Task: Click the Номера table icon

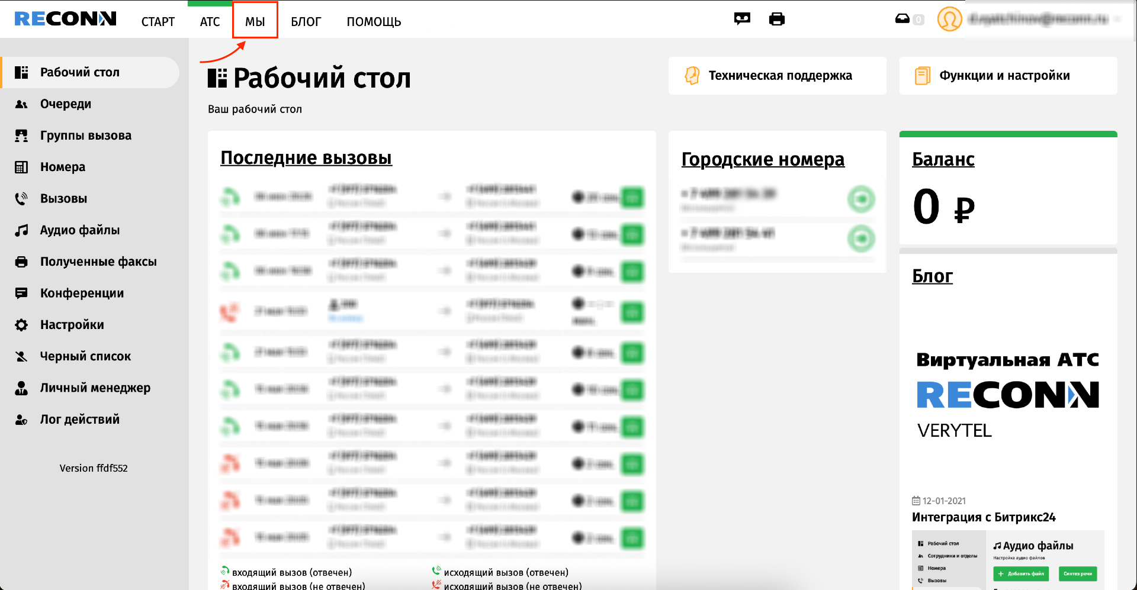Action: [21, 167]
